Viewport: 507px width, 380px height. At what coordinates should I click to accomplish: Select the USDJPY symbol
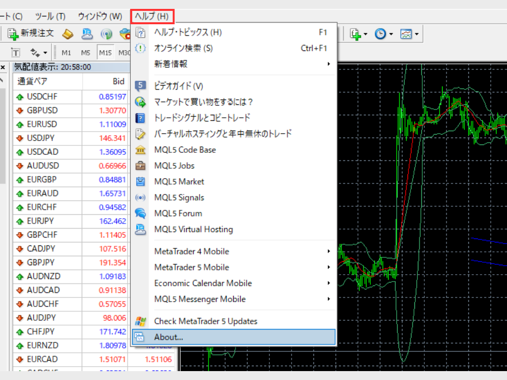[x=41, y=139]
